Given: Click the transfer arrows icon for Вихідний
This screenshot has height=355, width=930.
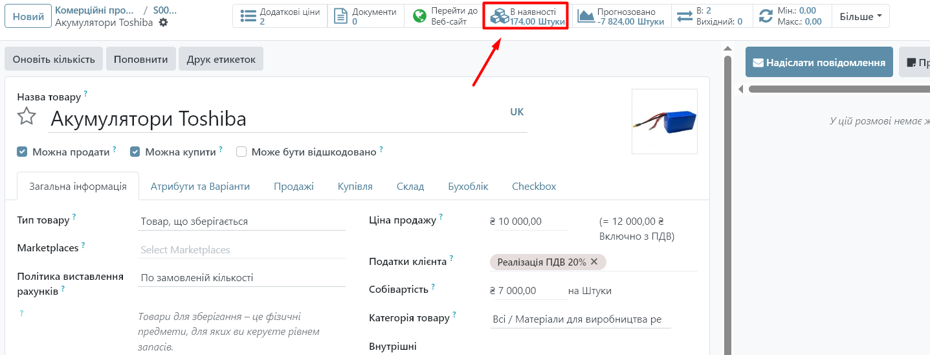Looking at the screenshot, I should (685, 16).
